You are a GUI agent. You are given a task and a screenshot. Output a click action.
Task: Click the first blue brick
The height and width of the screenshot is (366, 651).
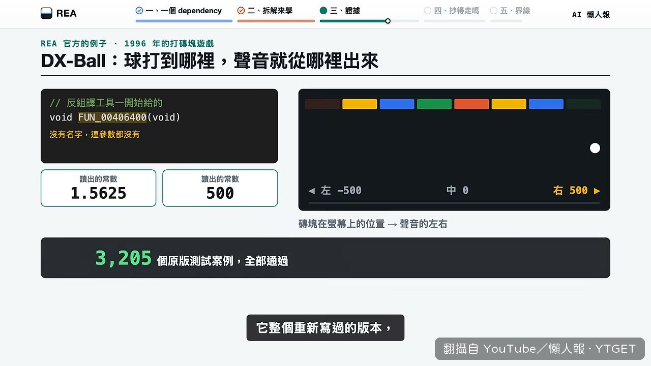coord(397,104)
